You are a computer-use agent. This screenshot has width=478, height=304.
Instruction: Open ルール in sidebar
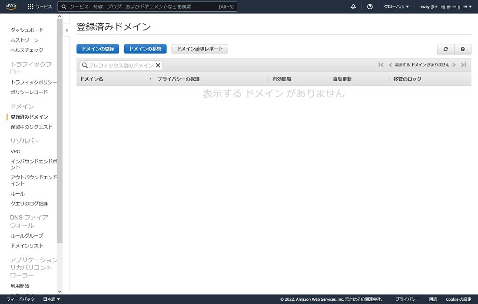tap(17, 194)
